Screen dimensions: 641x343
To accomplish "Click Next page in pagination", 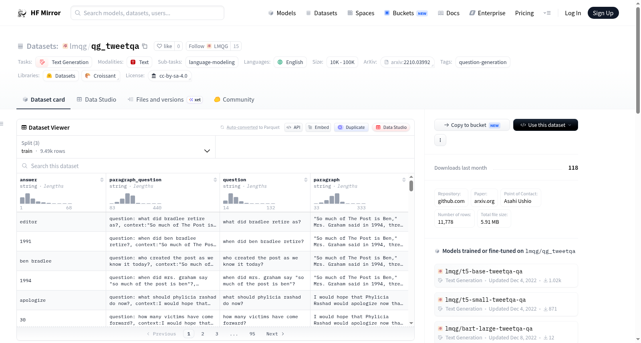I will (x=275, y=334).
